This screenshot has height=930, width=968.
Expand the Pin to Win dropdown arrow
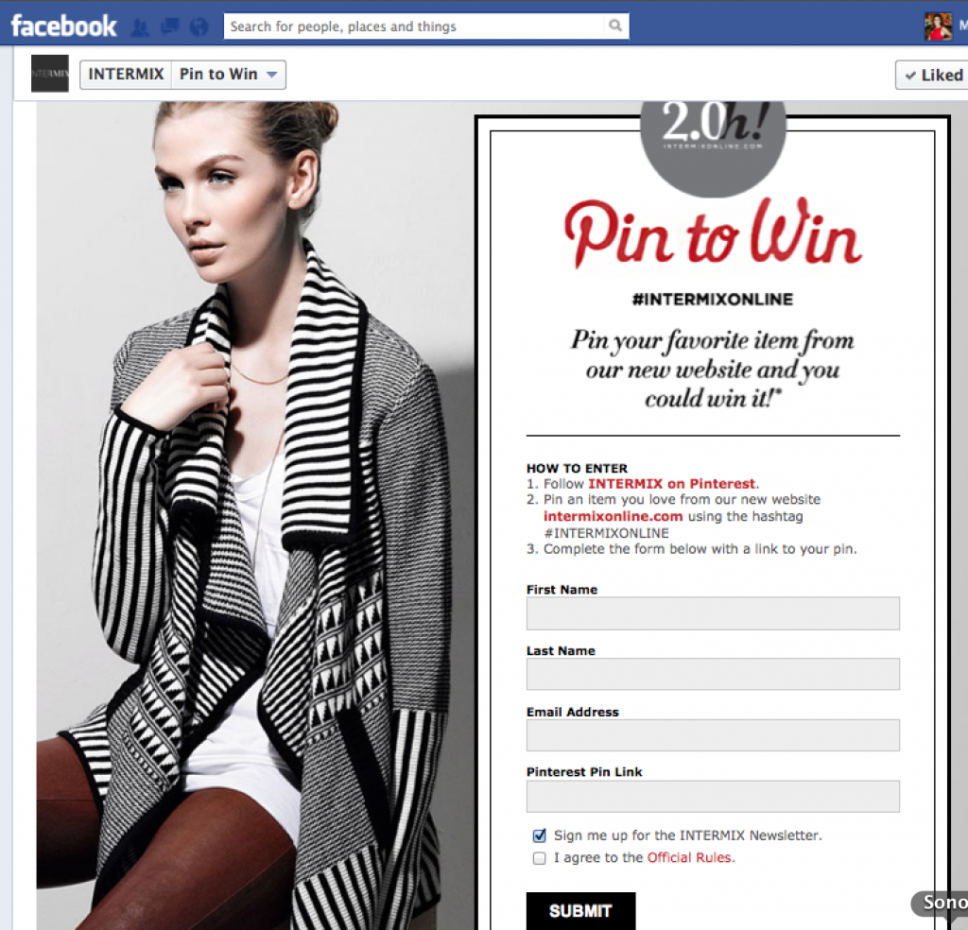(271, 75)
